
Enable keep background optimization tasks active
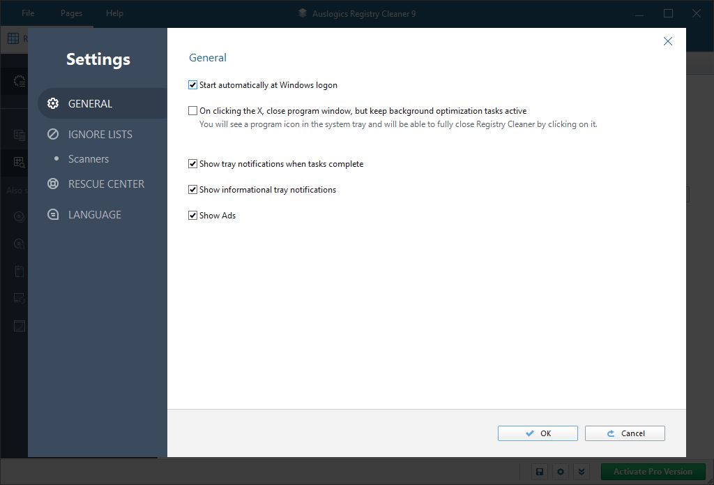pos(192,111)
